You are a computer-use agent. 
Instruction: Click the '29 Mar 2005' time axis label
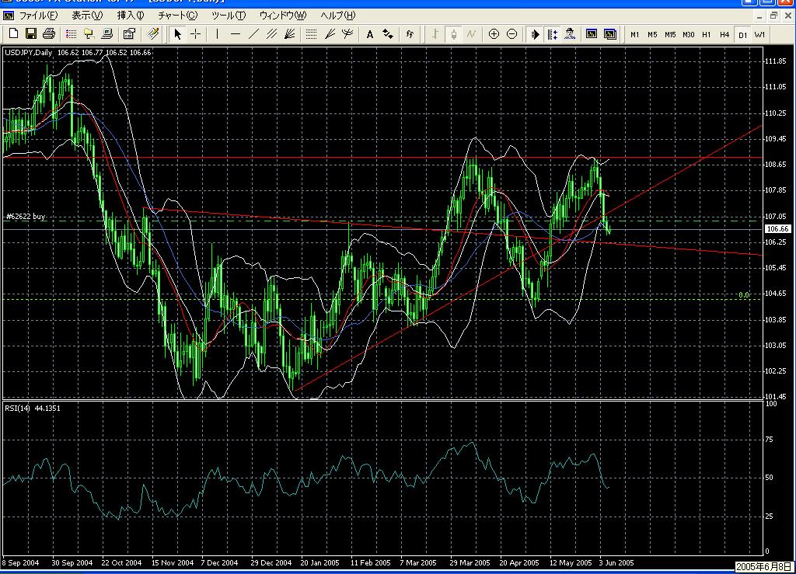pyautogui.click(x=470, y=563)
